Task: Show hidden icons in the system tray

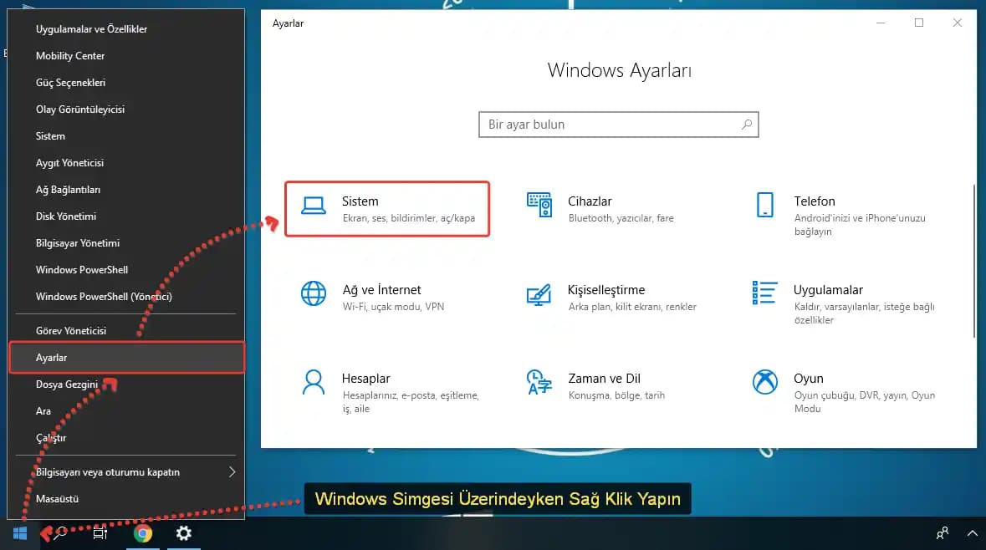Action: [972, 532]
